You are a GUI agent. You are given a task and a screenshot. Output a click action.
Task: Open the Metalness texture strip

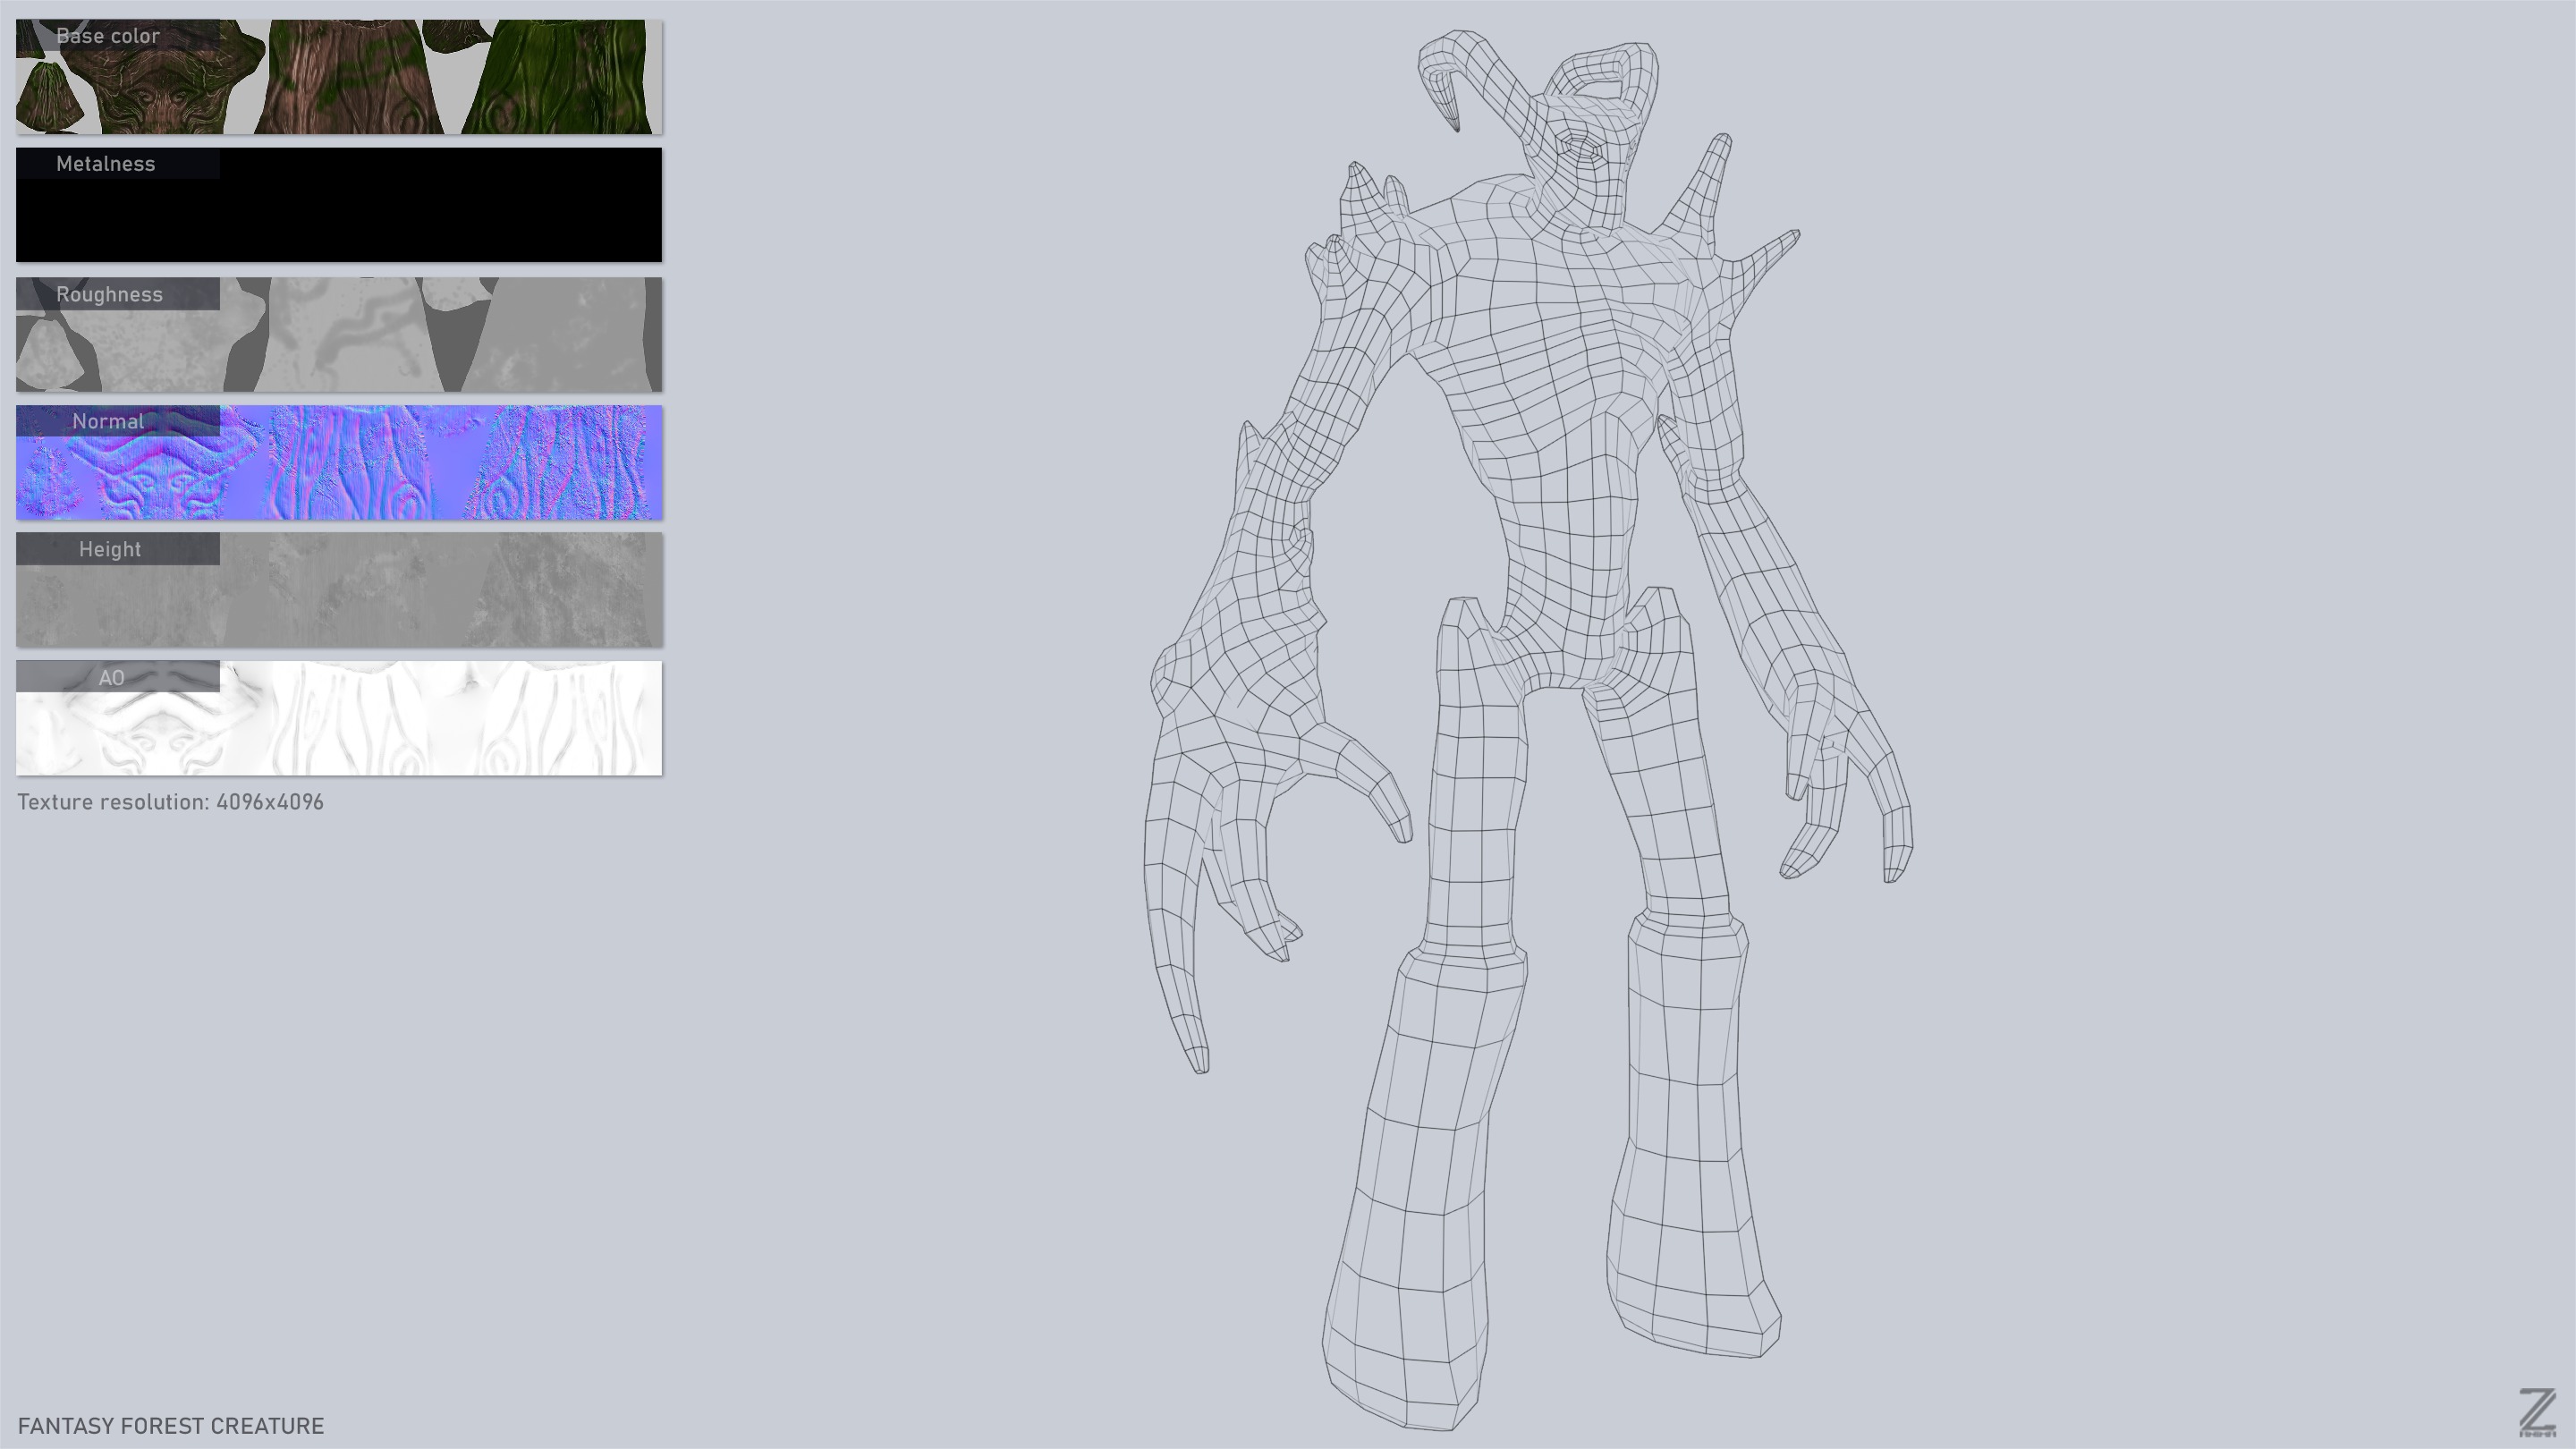(339, 205)
